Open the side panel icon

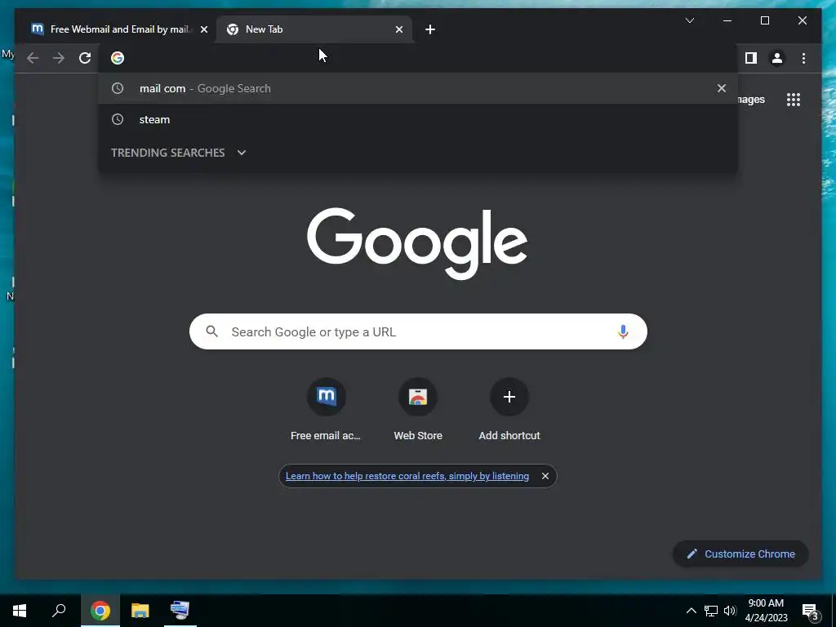point(751,58)
